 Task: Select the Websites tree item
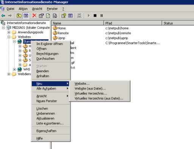coord(24,37)
